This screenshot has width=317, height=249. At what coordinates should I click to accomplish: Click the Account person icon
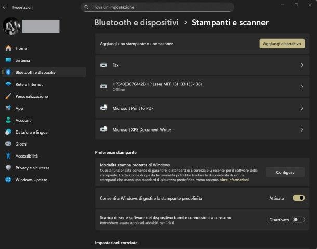(8, 120)
